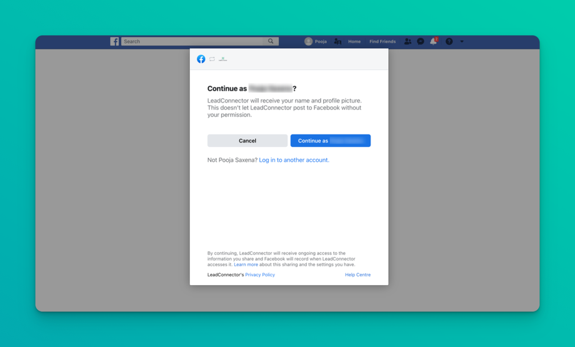Open the Help Centre link
This screenshot has height=347, width=575.
click(358, 274)
